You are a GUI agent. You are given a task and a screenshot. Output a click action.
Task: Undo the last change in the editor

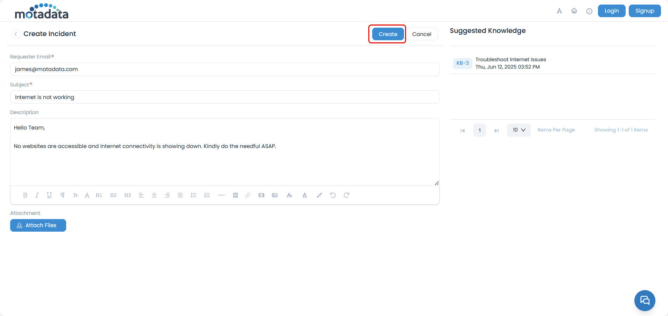click(332, 195)
